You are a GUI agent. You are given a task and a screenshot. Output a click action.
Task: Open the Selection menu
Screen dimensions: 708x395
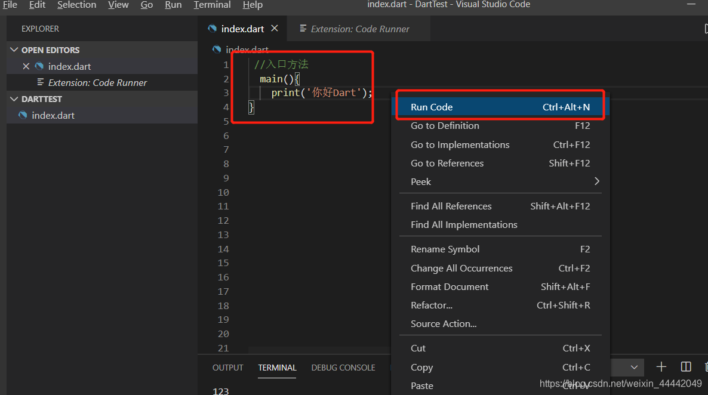[x=77, y=5]
